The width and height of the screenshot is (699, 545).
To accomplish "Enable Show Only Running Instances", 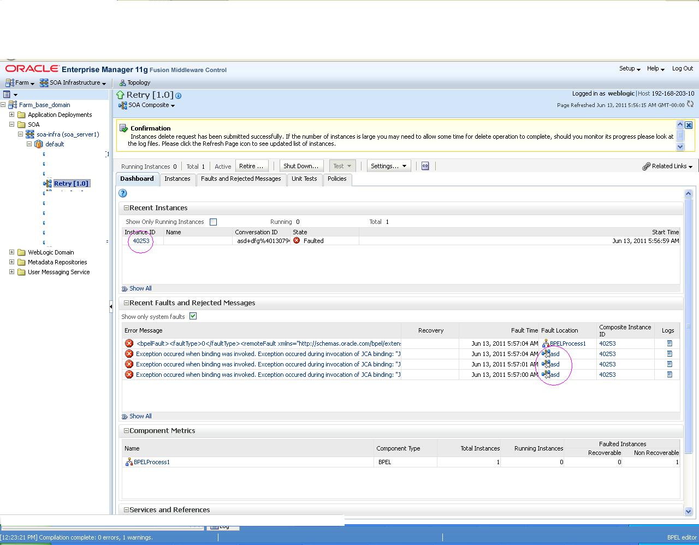I will coord(213,222).
